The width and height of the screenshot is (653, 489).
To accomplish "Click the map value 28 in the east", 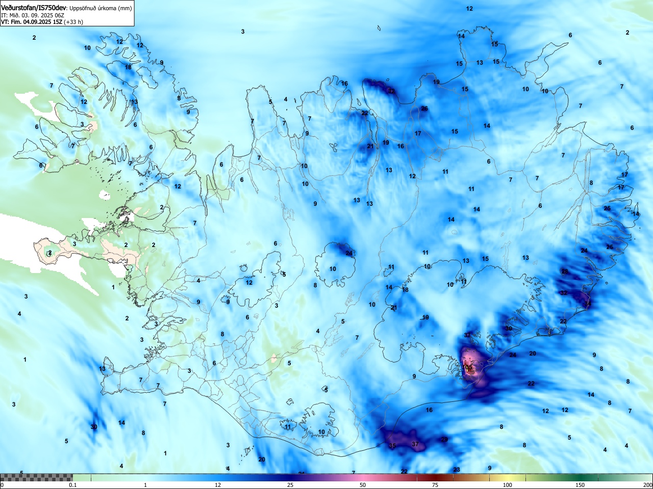I will [x=565, y=271].
